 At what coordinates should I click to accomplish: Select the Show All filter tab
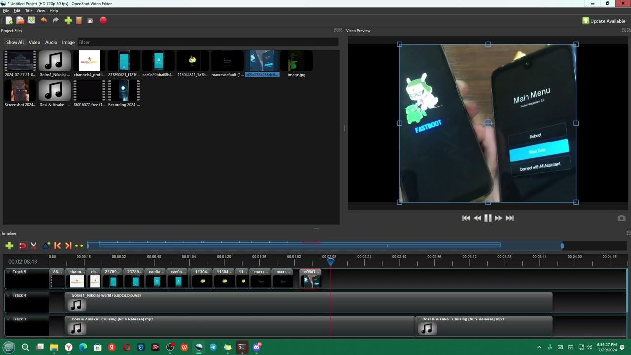click(15, 42)
